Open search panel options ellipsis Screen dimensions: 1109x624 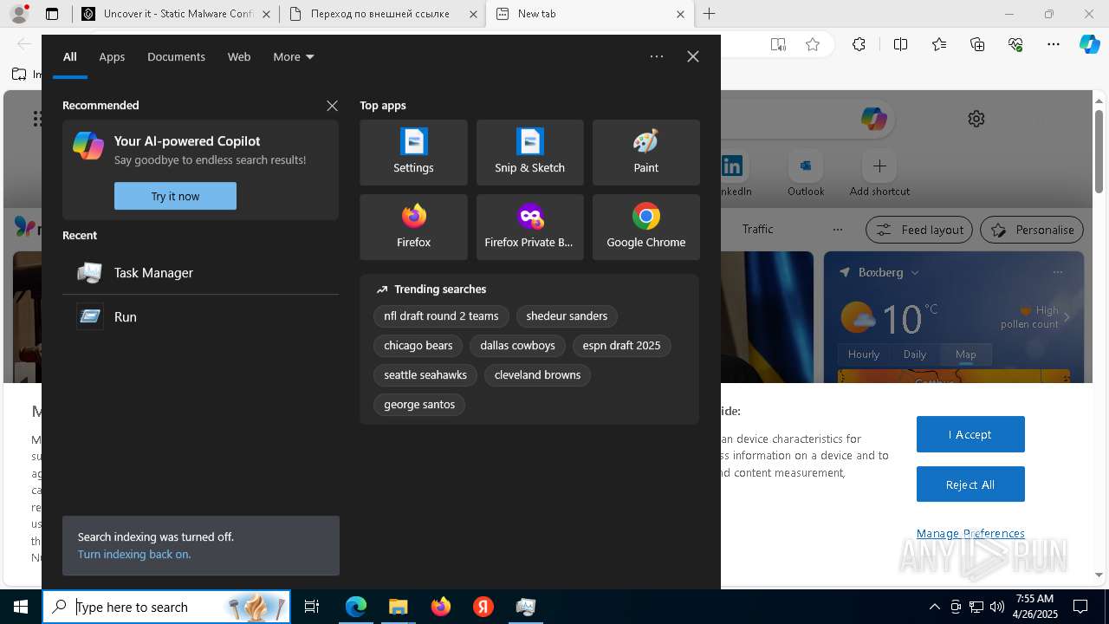(657, 56)
